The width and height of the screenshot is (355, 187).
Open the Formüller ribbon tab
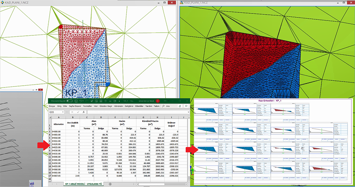(88, 106)
